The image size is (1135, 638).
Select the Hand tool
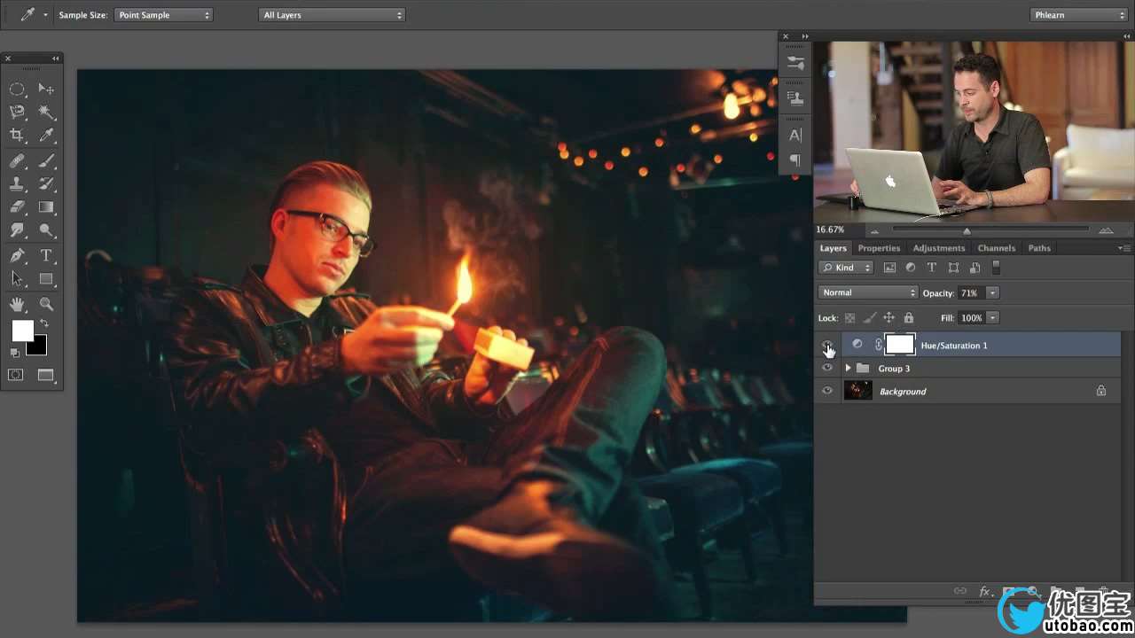(17, 304)
